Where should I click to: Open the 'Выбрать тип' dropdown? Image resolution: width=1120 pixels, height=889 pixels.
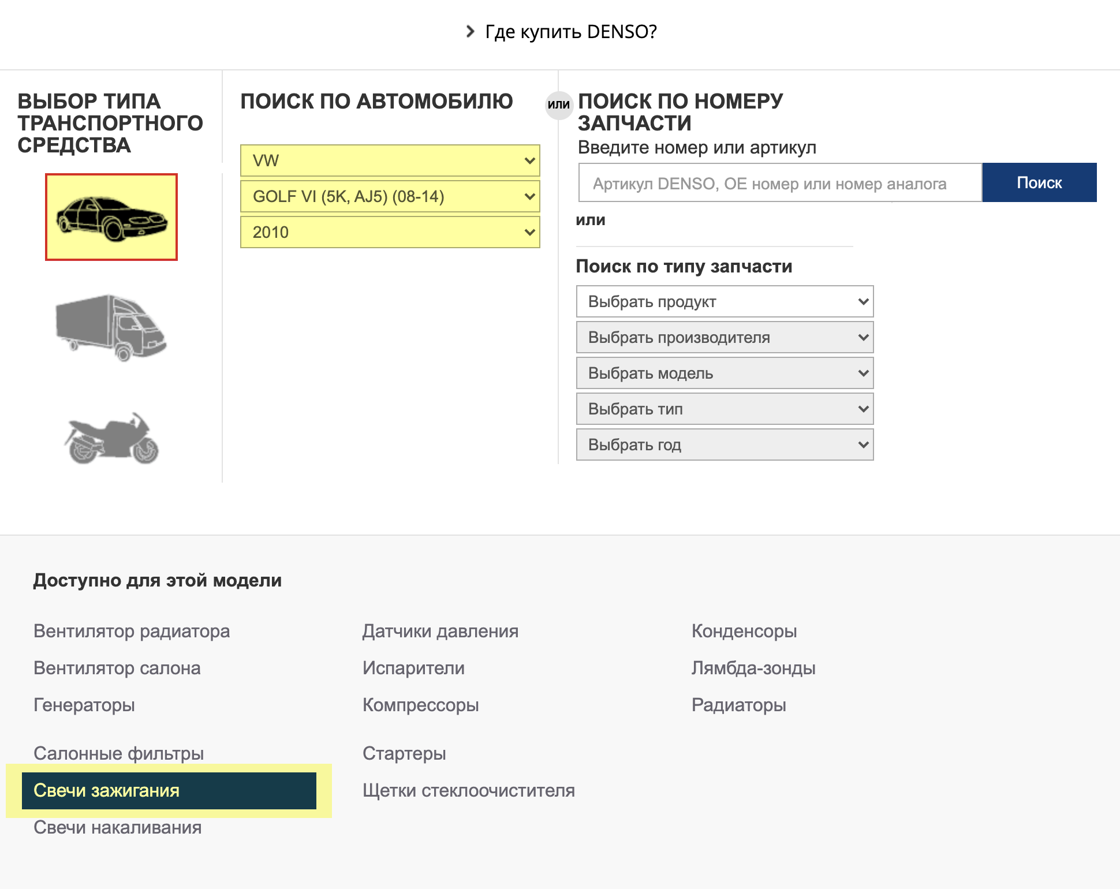725,409
